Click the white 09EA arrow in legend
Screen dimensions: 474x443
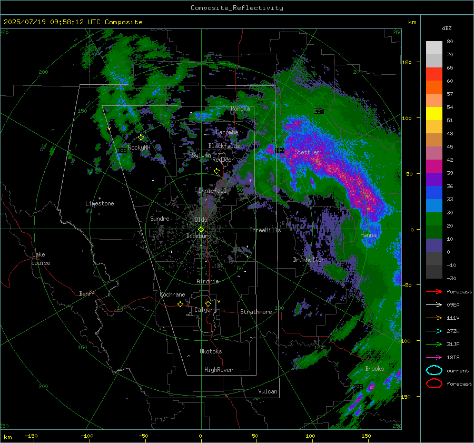(x=434, y=304)
